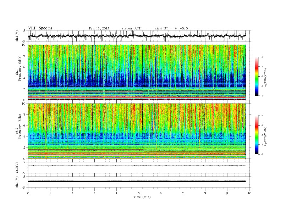Click the time axis tick label 9
The image size is (281, 217).
click(227, 193)
